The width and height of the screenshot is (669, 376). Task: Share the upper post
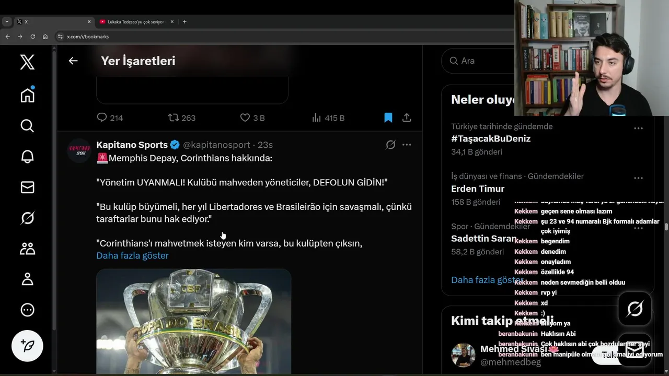click(x=407, y=118)
